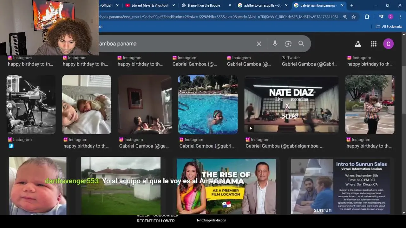Image resolution: width=406 pixels, height=228 pixels.
Task: Open a new browser tab
Action: pos(351,5)
